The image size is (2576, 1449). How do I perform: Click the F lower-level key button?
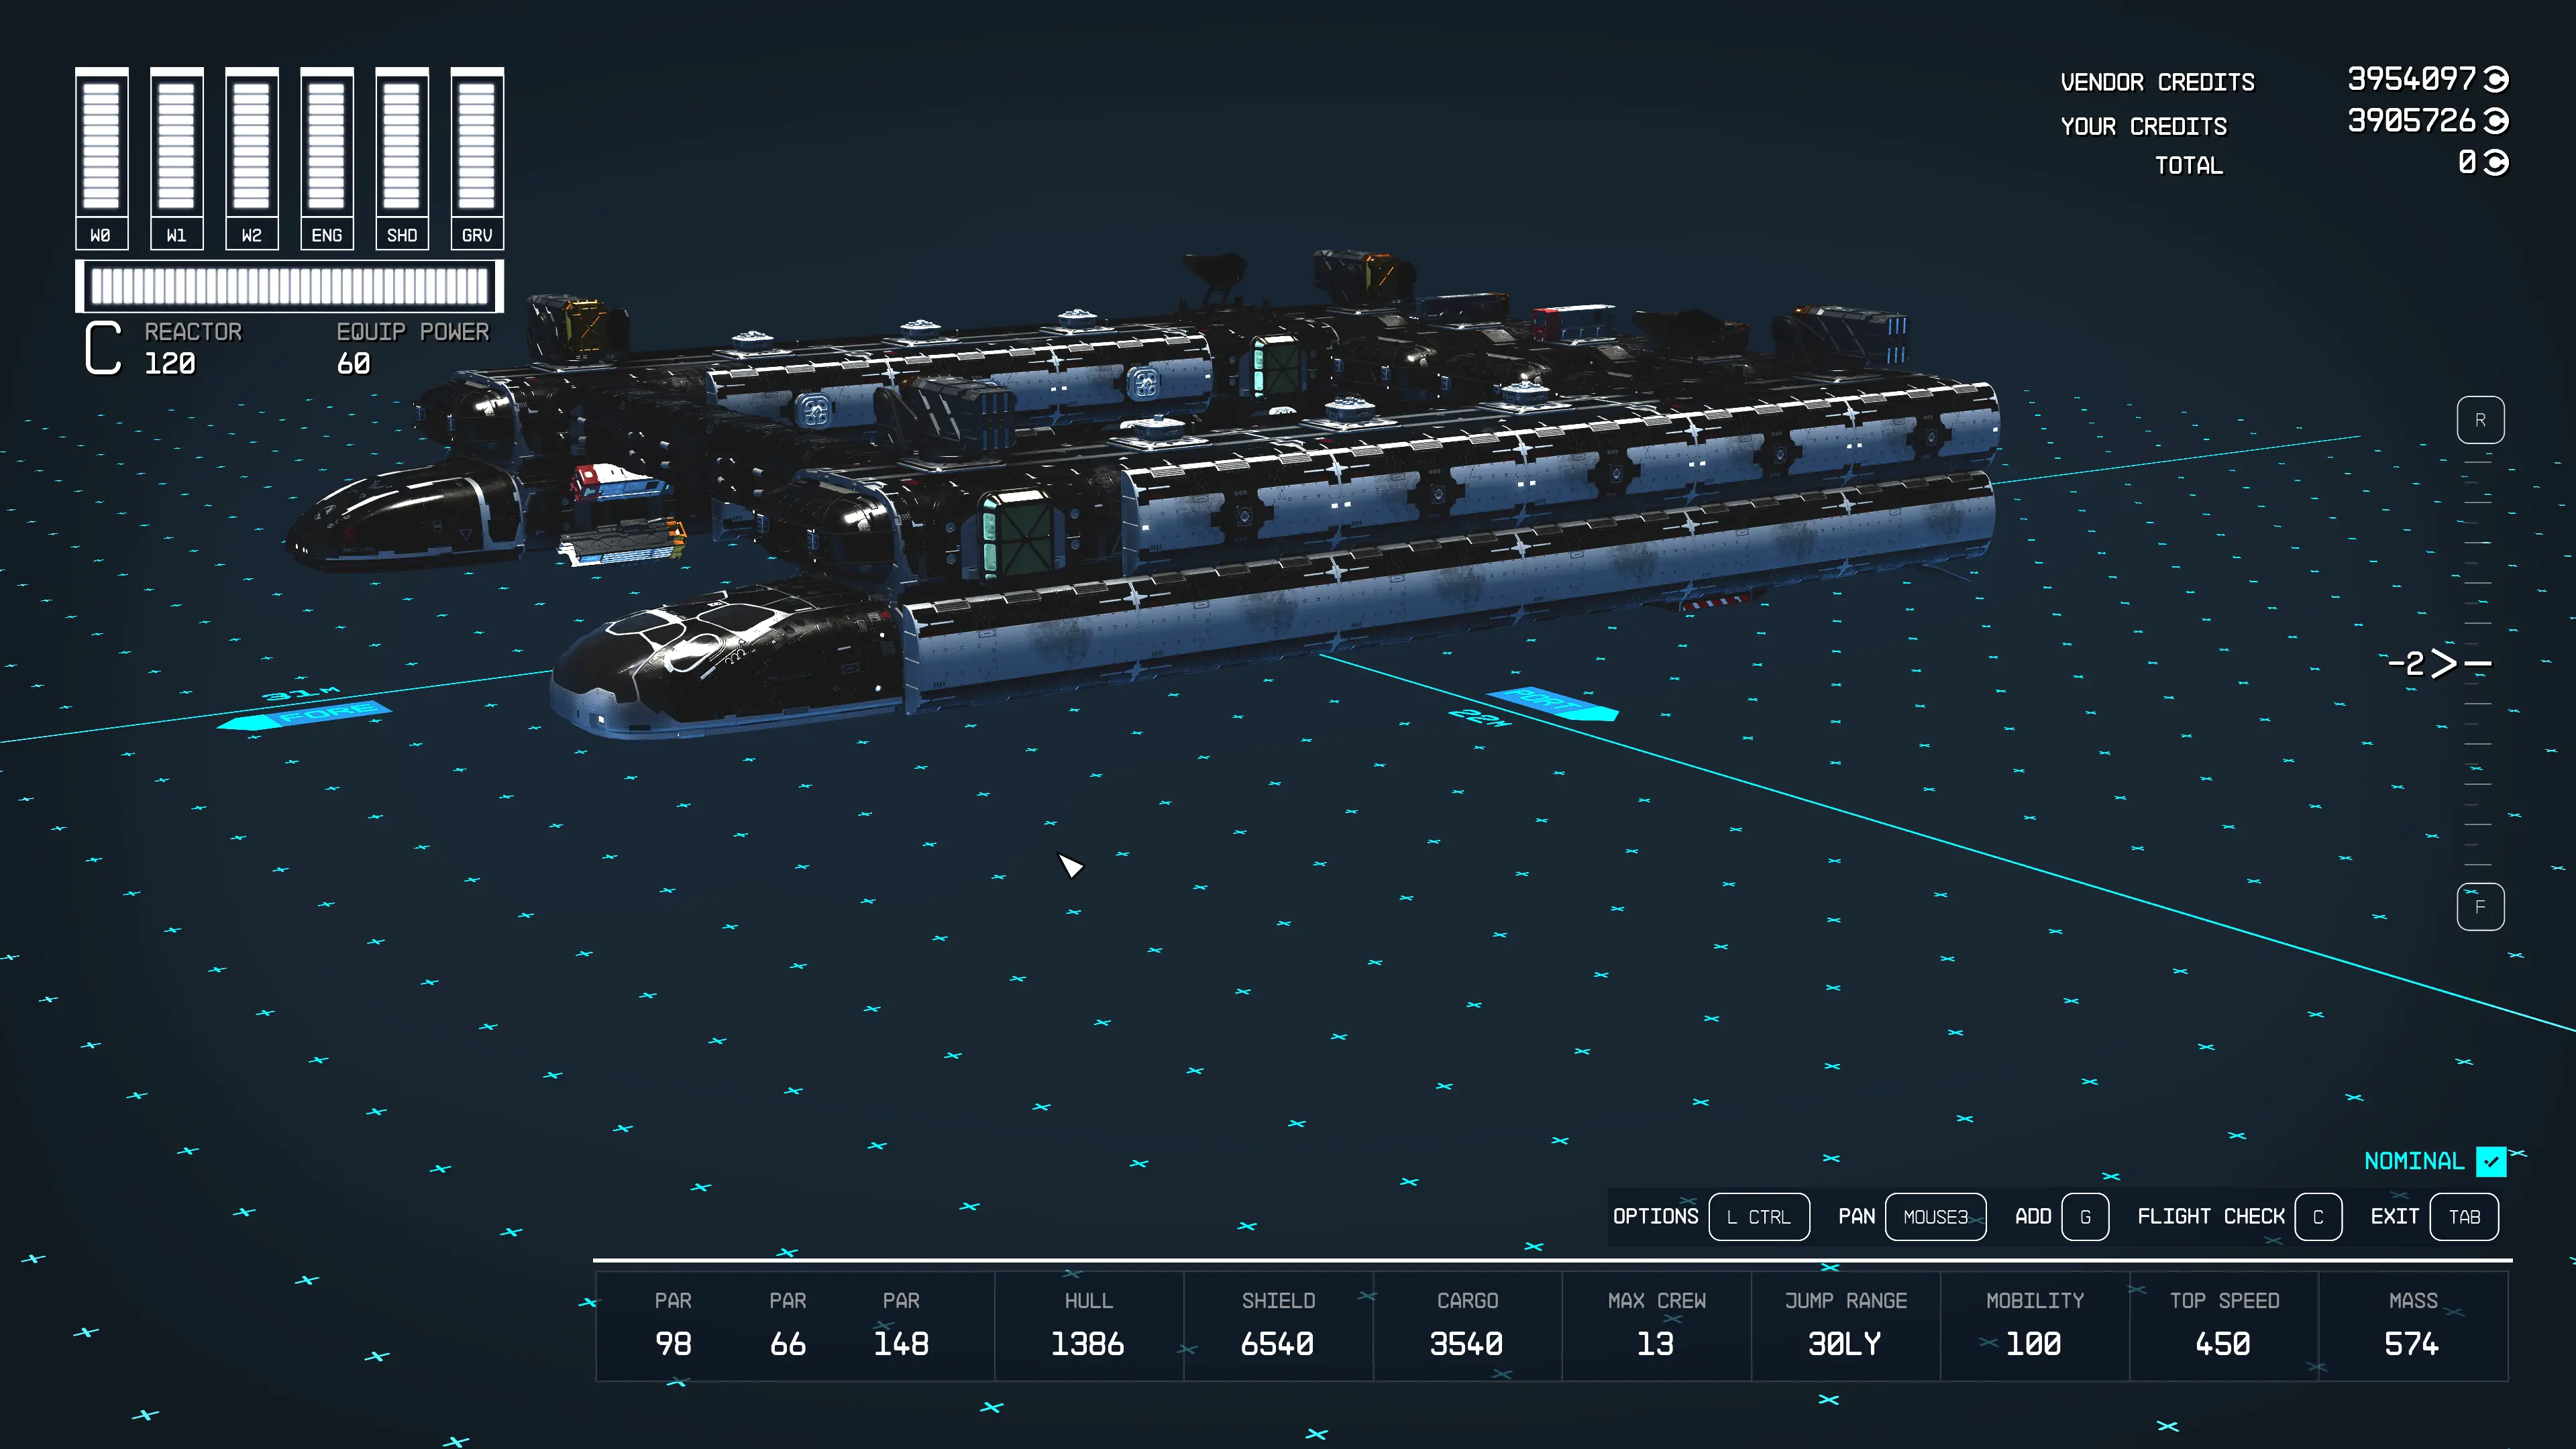pos(2480,907)
